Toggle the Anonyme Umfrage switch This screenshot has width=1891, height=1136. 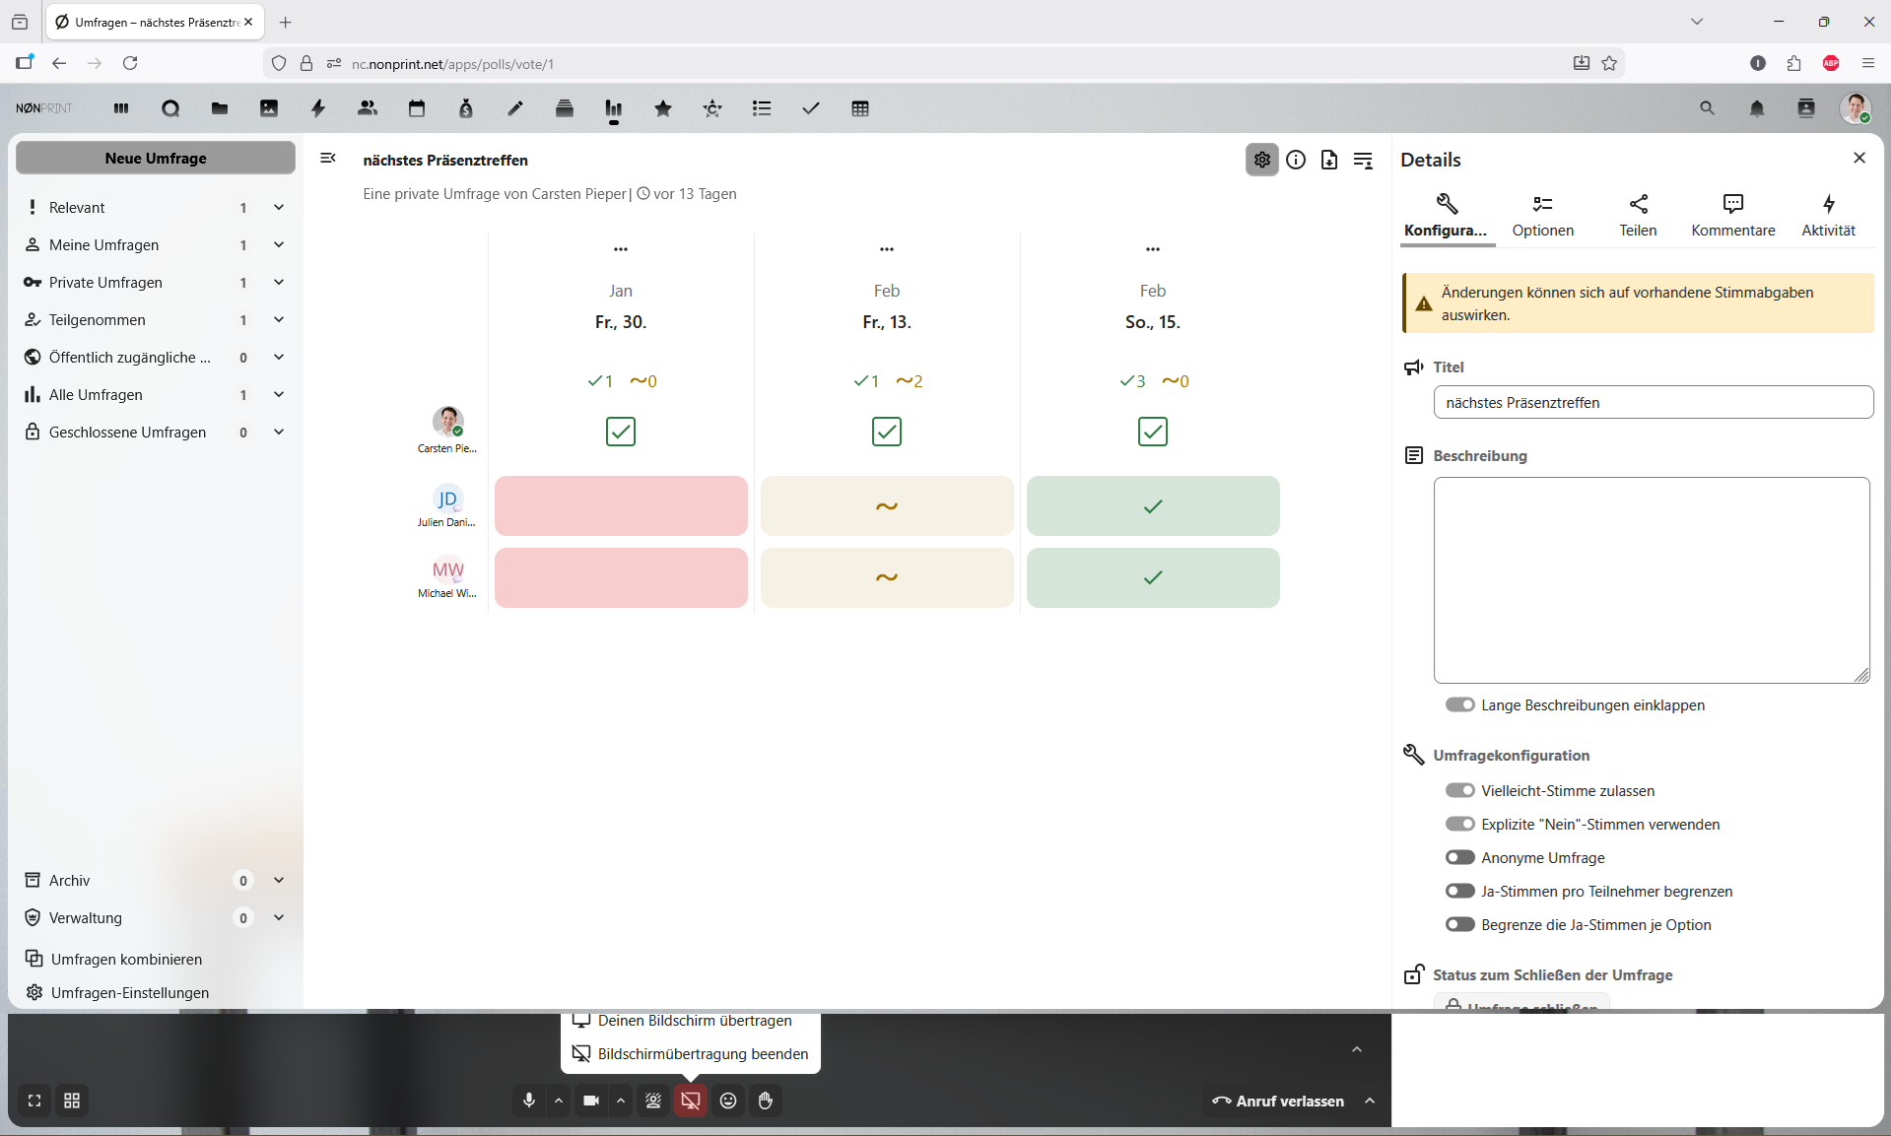(1459, 857)
